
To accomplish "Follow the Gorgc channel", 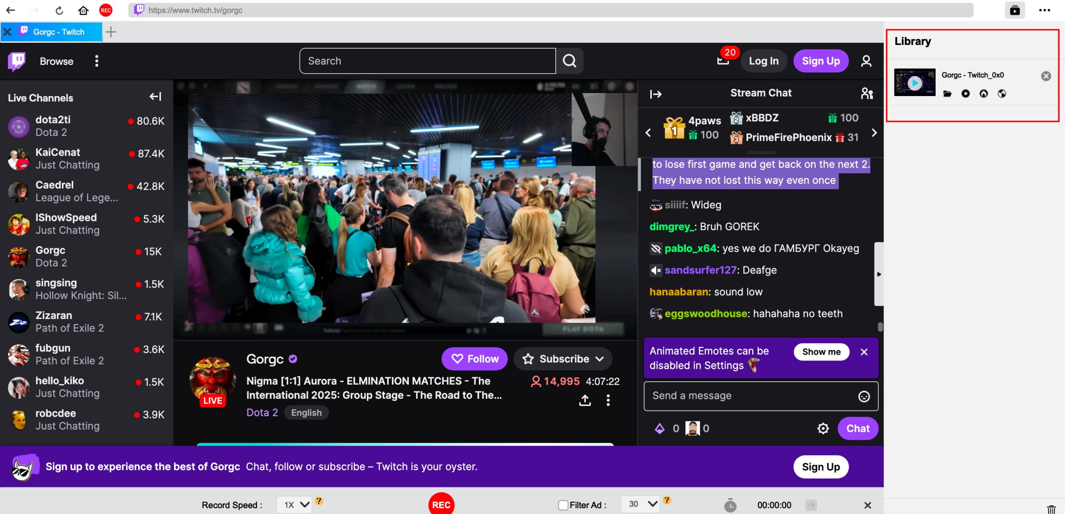I will (475, 359).
